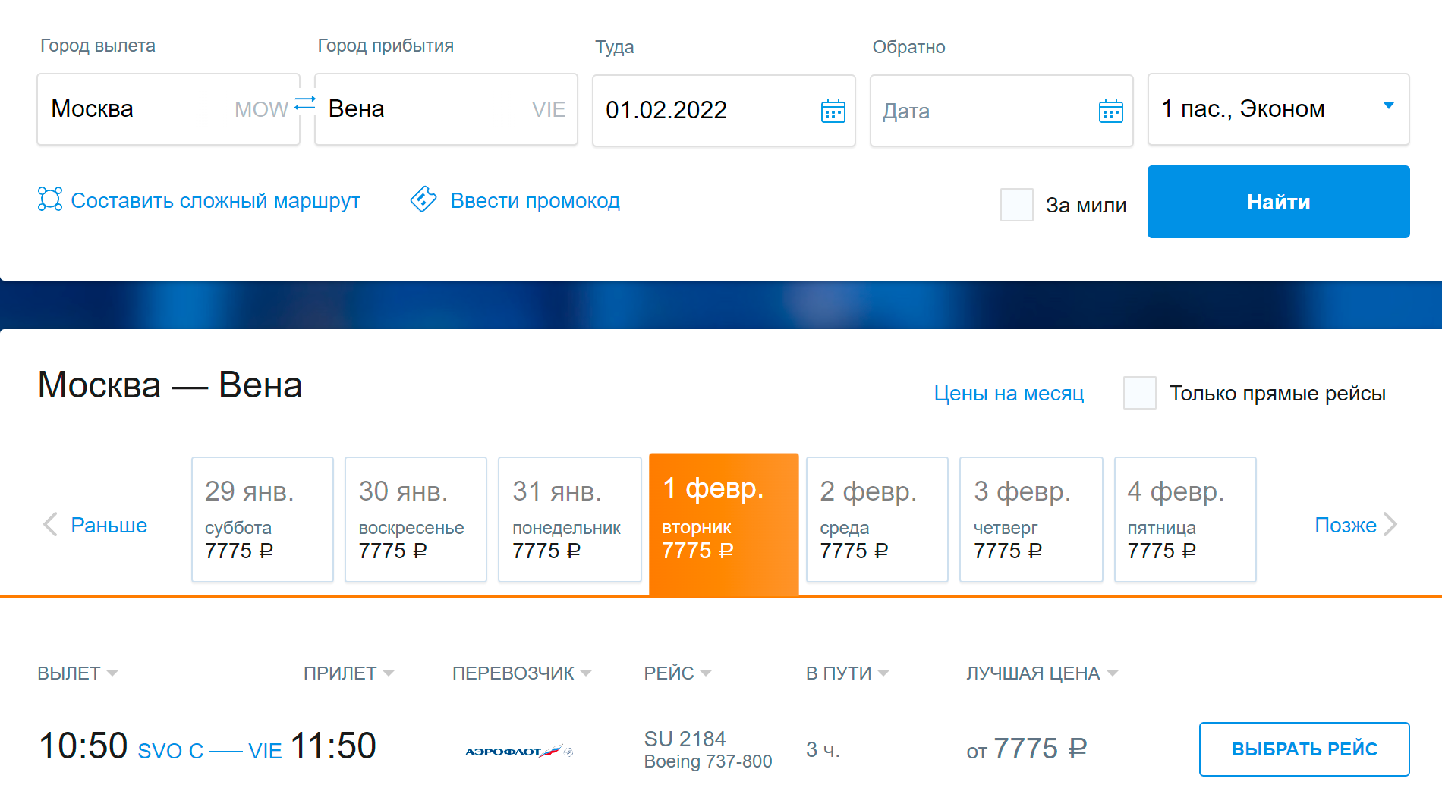Select the 31 янв. date tab
The width and height of the screenshot is (1442, 810).
(570, 520)
